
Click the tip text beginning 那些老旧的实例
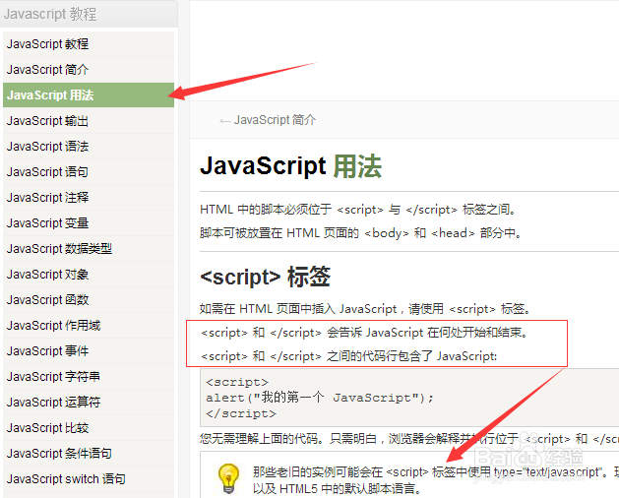[436, 480]
